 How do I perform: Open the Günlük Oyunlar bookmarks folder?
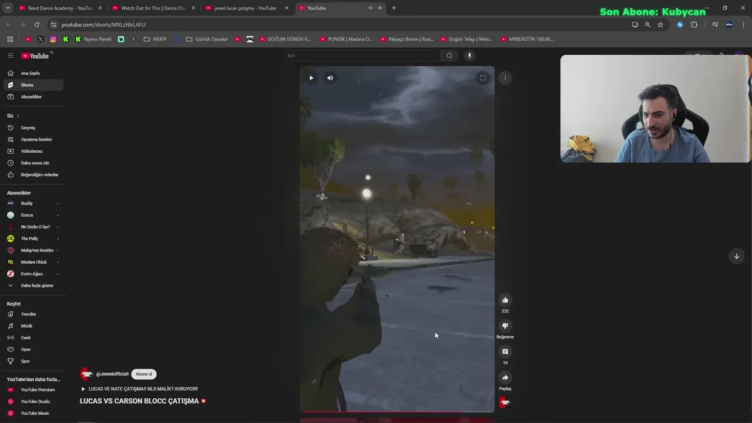207,39
